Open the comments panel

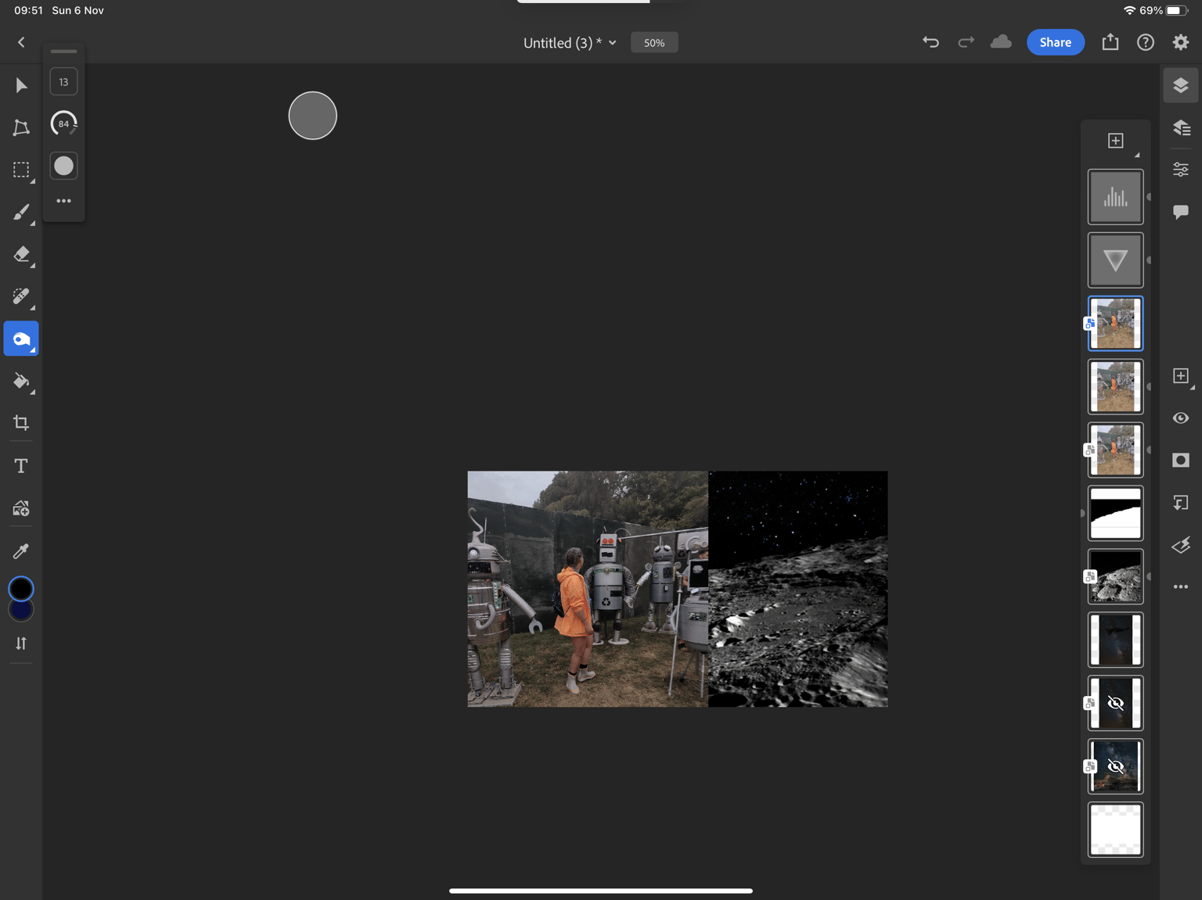pos(1181,212)
